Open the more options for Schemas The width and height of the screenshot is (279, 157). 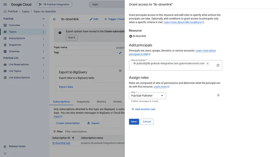coord(44,51)
